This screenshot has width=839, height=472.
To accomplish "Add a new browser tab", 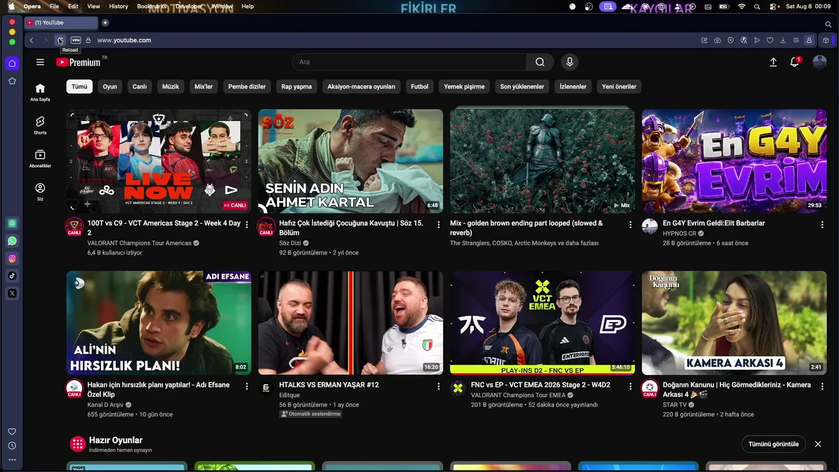I will tap(105, 23).
